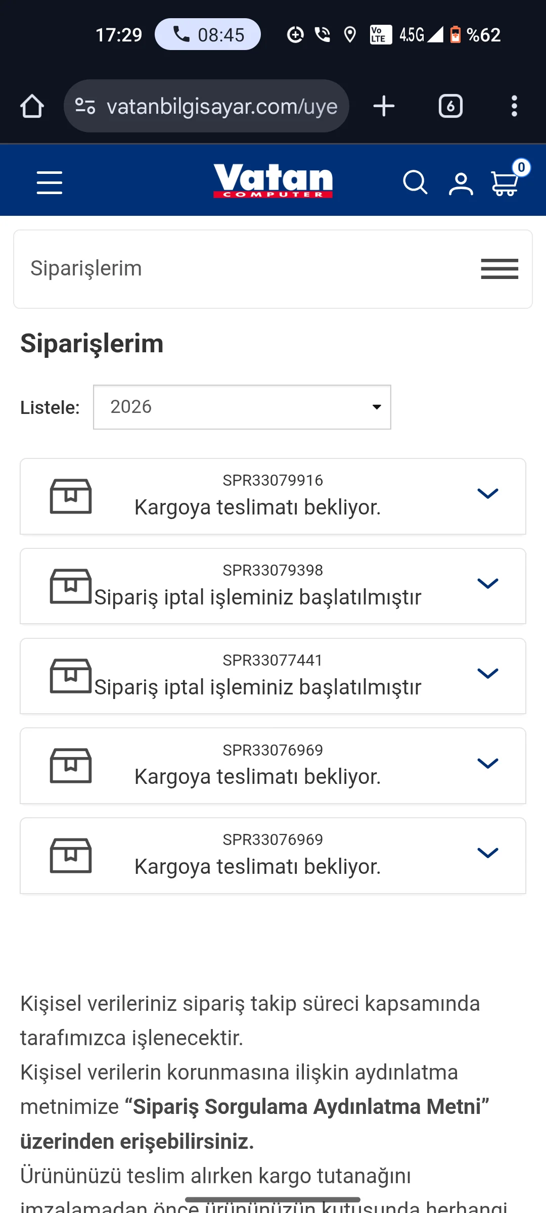Screen dimensions: 546x1213
Task: Tap the Vatan Computer logo
Action: 273,180
